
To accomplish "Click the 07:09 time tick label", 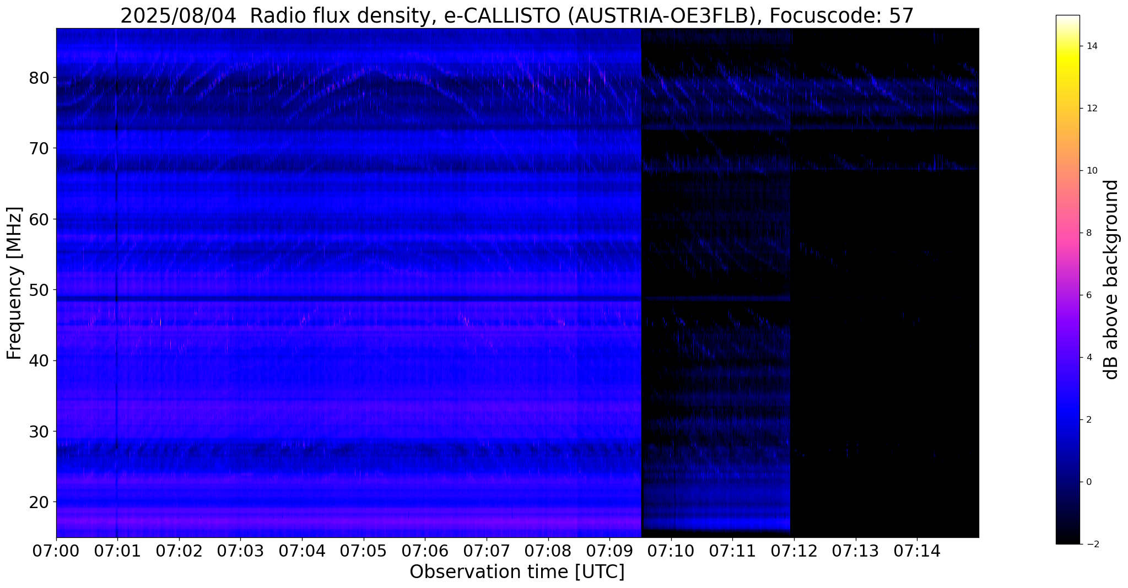I will pos(609,551).
